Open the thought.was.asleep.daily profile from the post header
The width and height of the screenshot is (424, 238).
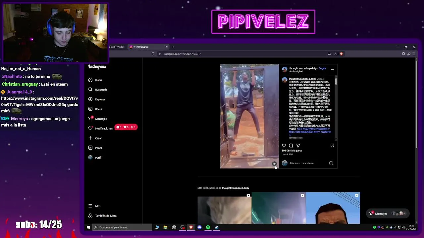pos(303,68)
